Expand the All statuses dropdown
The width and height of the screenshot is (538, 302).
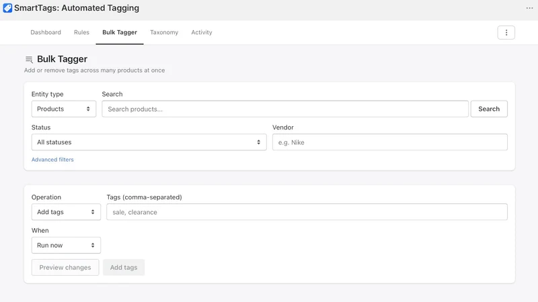tap(149, 142)
